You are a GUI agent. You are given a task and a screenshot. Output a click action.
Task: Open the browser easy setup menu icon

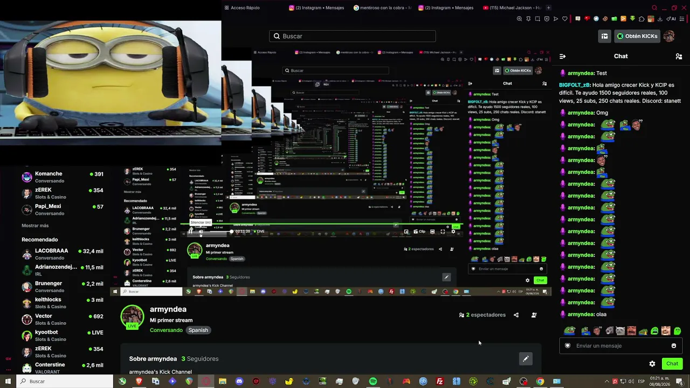pos(683,19)
